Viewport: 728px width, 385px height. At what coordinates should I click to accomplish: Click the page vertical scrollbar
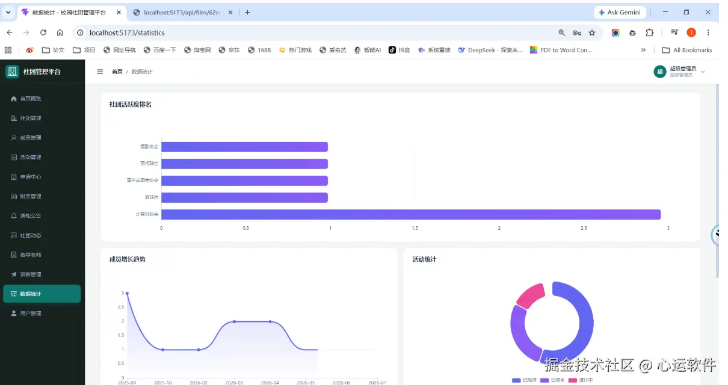point(717,180)
